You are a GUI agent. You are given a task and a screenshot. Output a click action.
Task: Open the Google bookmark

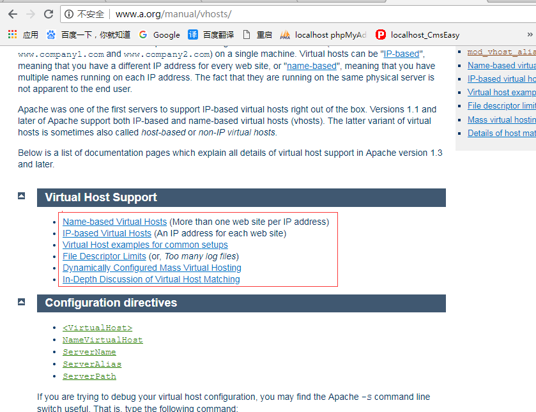click(x=159, y=34)
